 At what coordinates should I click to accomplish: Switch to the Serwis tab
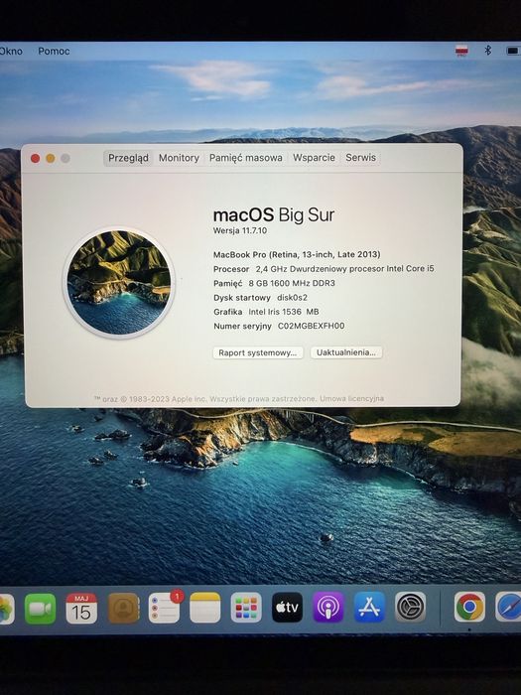pyautogui.click(x=361, y=157)
